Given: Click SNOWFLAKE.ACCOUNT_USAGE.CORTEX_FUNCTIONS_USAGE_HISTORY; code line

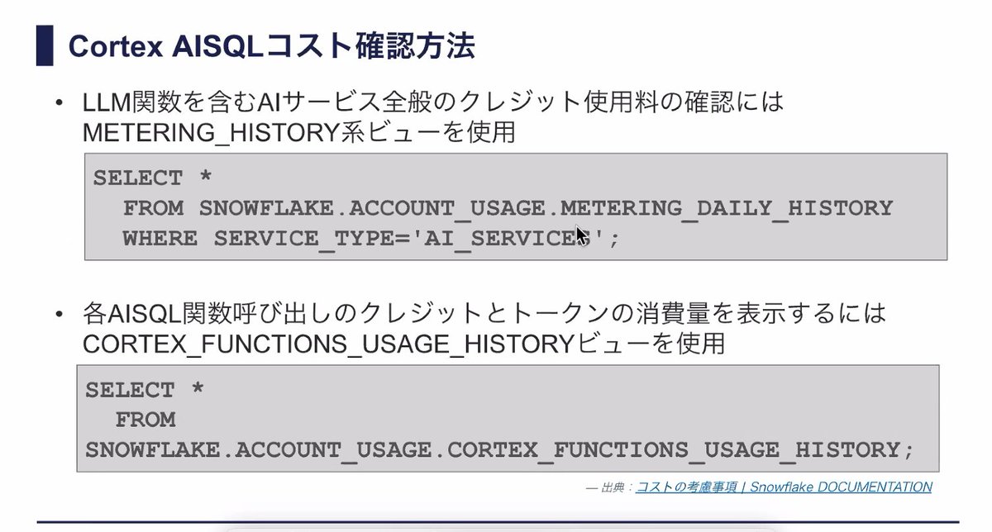Looking at the screenshot, I should tap(500, 450).
